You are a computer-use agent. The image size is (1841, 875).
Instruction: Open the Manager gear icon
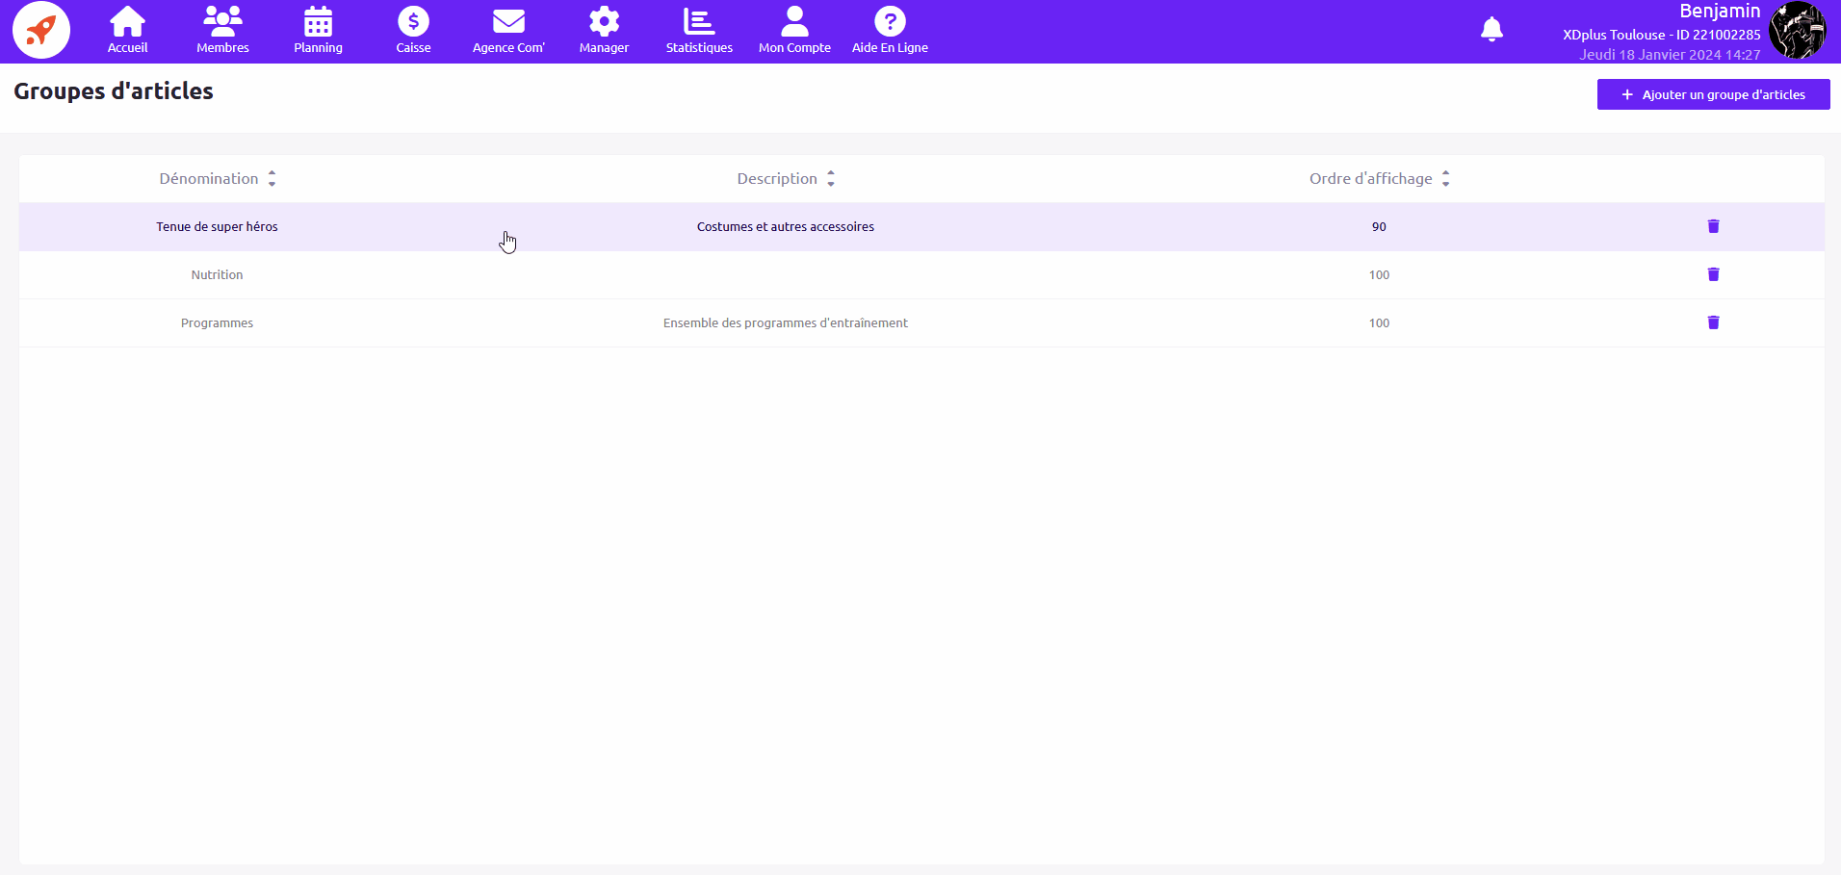tap(604, 21)
